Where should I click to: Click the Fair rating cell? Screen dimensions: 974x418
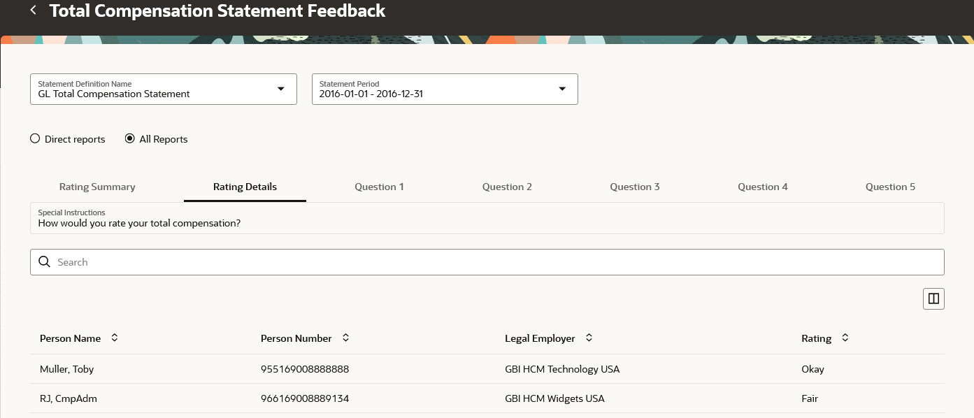coord(810,398)
